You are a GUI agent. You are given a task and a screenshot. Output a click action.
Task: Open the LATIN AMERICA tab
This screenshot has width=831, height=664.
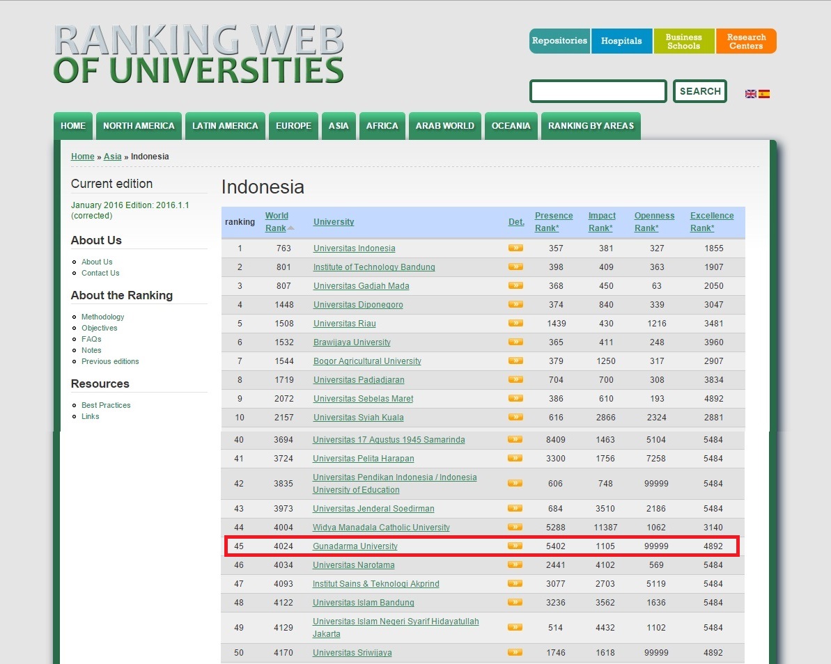tap(225, 126)
